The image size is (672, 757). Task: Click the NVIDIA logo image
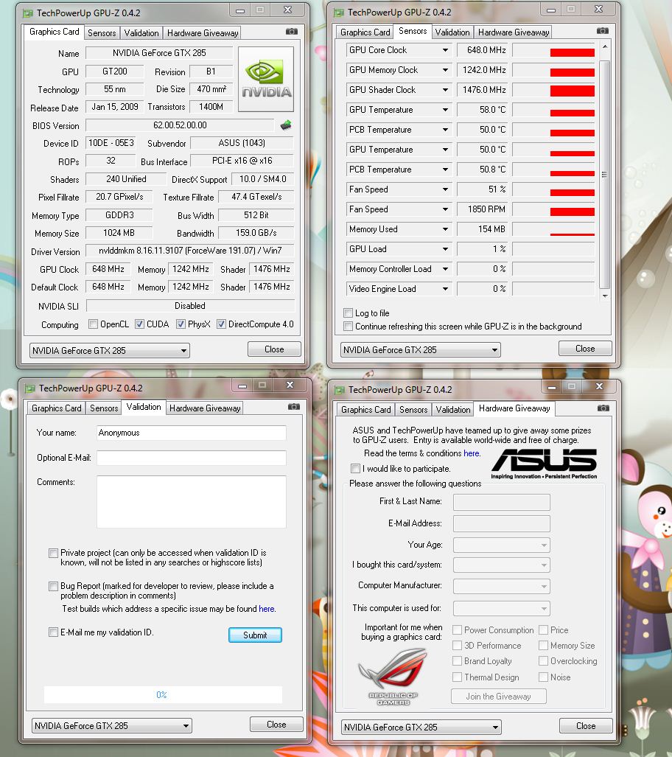click(x=266, y=79)
